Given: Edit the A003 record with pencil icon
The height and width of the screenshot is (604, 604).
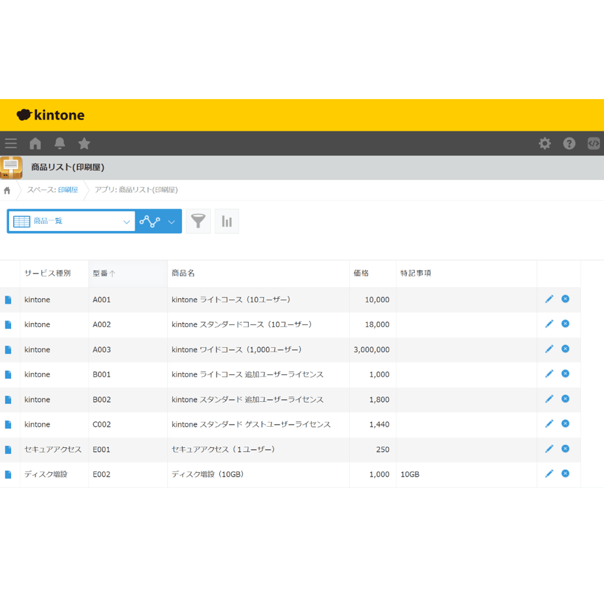Looking at the screenshot, I should (550, 349).
